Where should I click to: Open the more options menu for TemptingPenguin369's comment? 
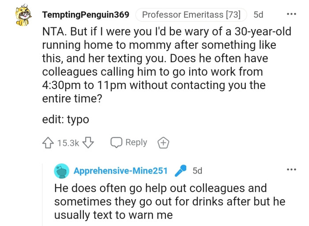click(x=291, y=14)
